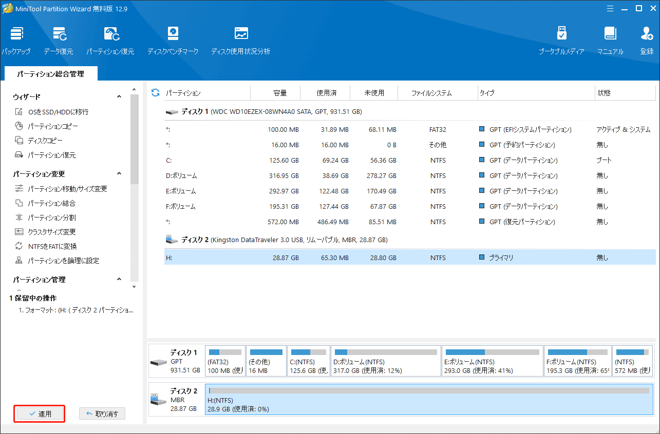Image resolution: width=660 pixels, height=434 pixels.
Task: Select ディスク 2 Kingston header row
Action: [410, 240]
